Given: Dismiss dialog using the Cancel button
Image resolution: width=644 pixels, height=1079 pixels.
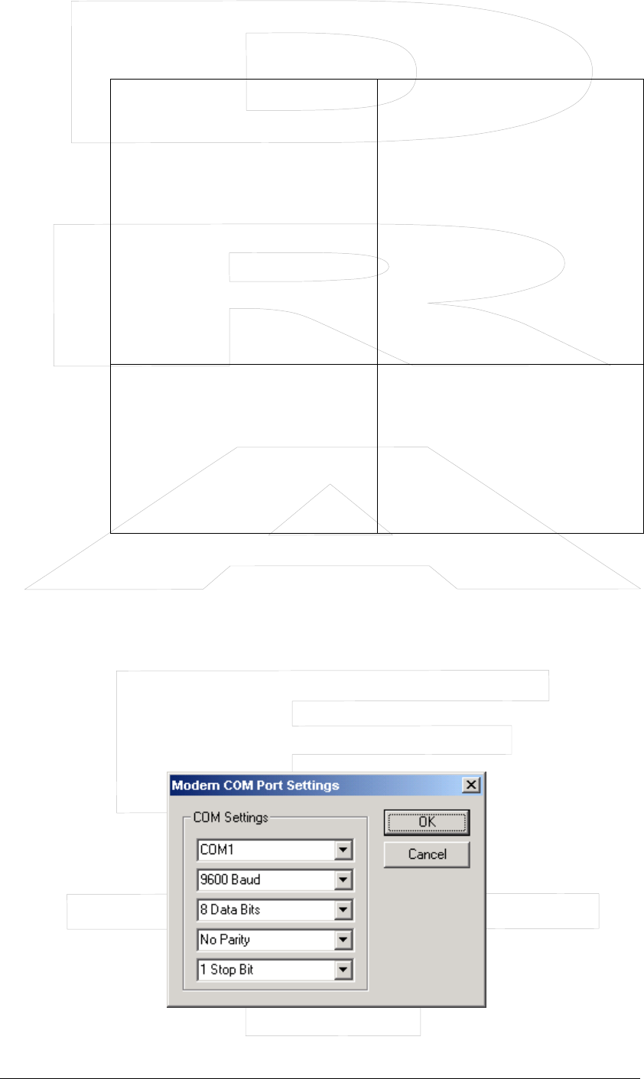Looking at the screenshot, I should click(x=427, y=854).
